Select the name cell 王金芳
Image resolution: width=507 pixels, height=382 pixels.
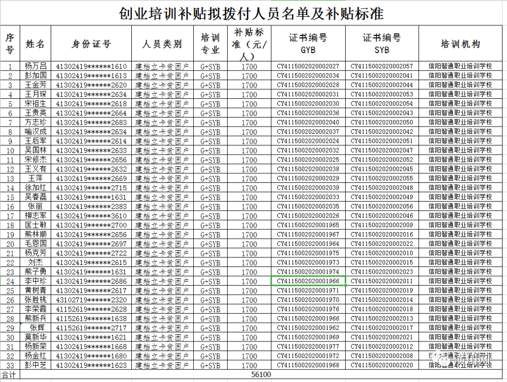tap(35, 85)
